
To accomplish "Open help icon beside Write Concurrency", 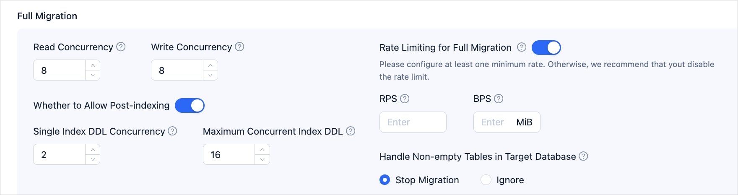I will (239, 47).
